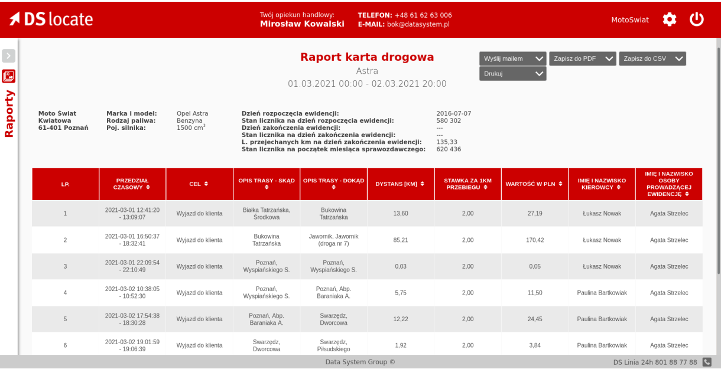The height and width of the screenshot is (369, 721).
Task: Click the Raport karta drogowa title
Action: pos(367,57)
